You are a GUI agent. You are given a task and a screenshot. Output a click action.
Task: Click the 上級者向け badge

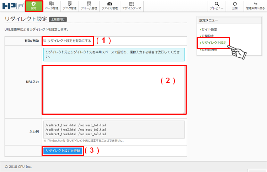pyautogui.click(x=58, y=20)
